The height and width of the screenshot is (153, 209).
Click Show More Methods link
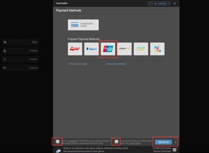tap(116, 64)
